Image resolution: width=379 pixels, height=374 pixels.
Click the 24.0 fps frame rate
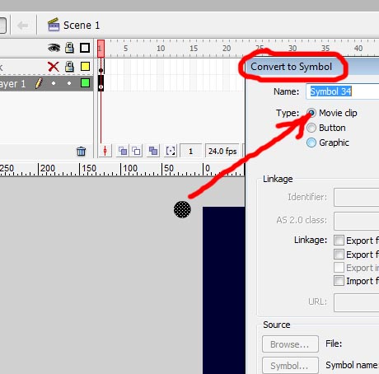click(x=222, y=151)
